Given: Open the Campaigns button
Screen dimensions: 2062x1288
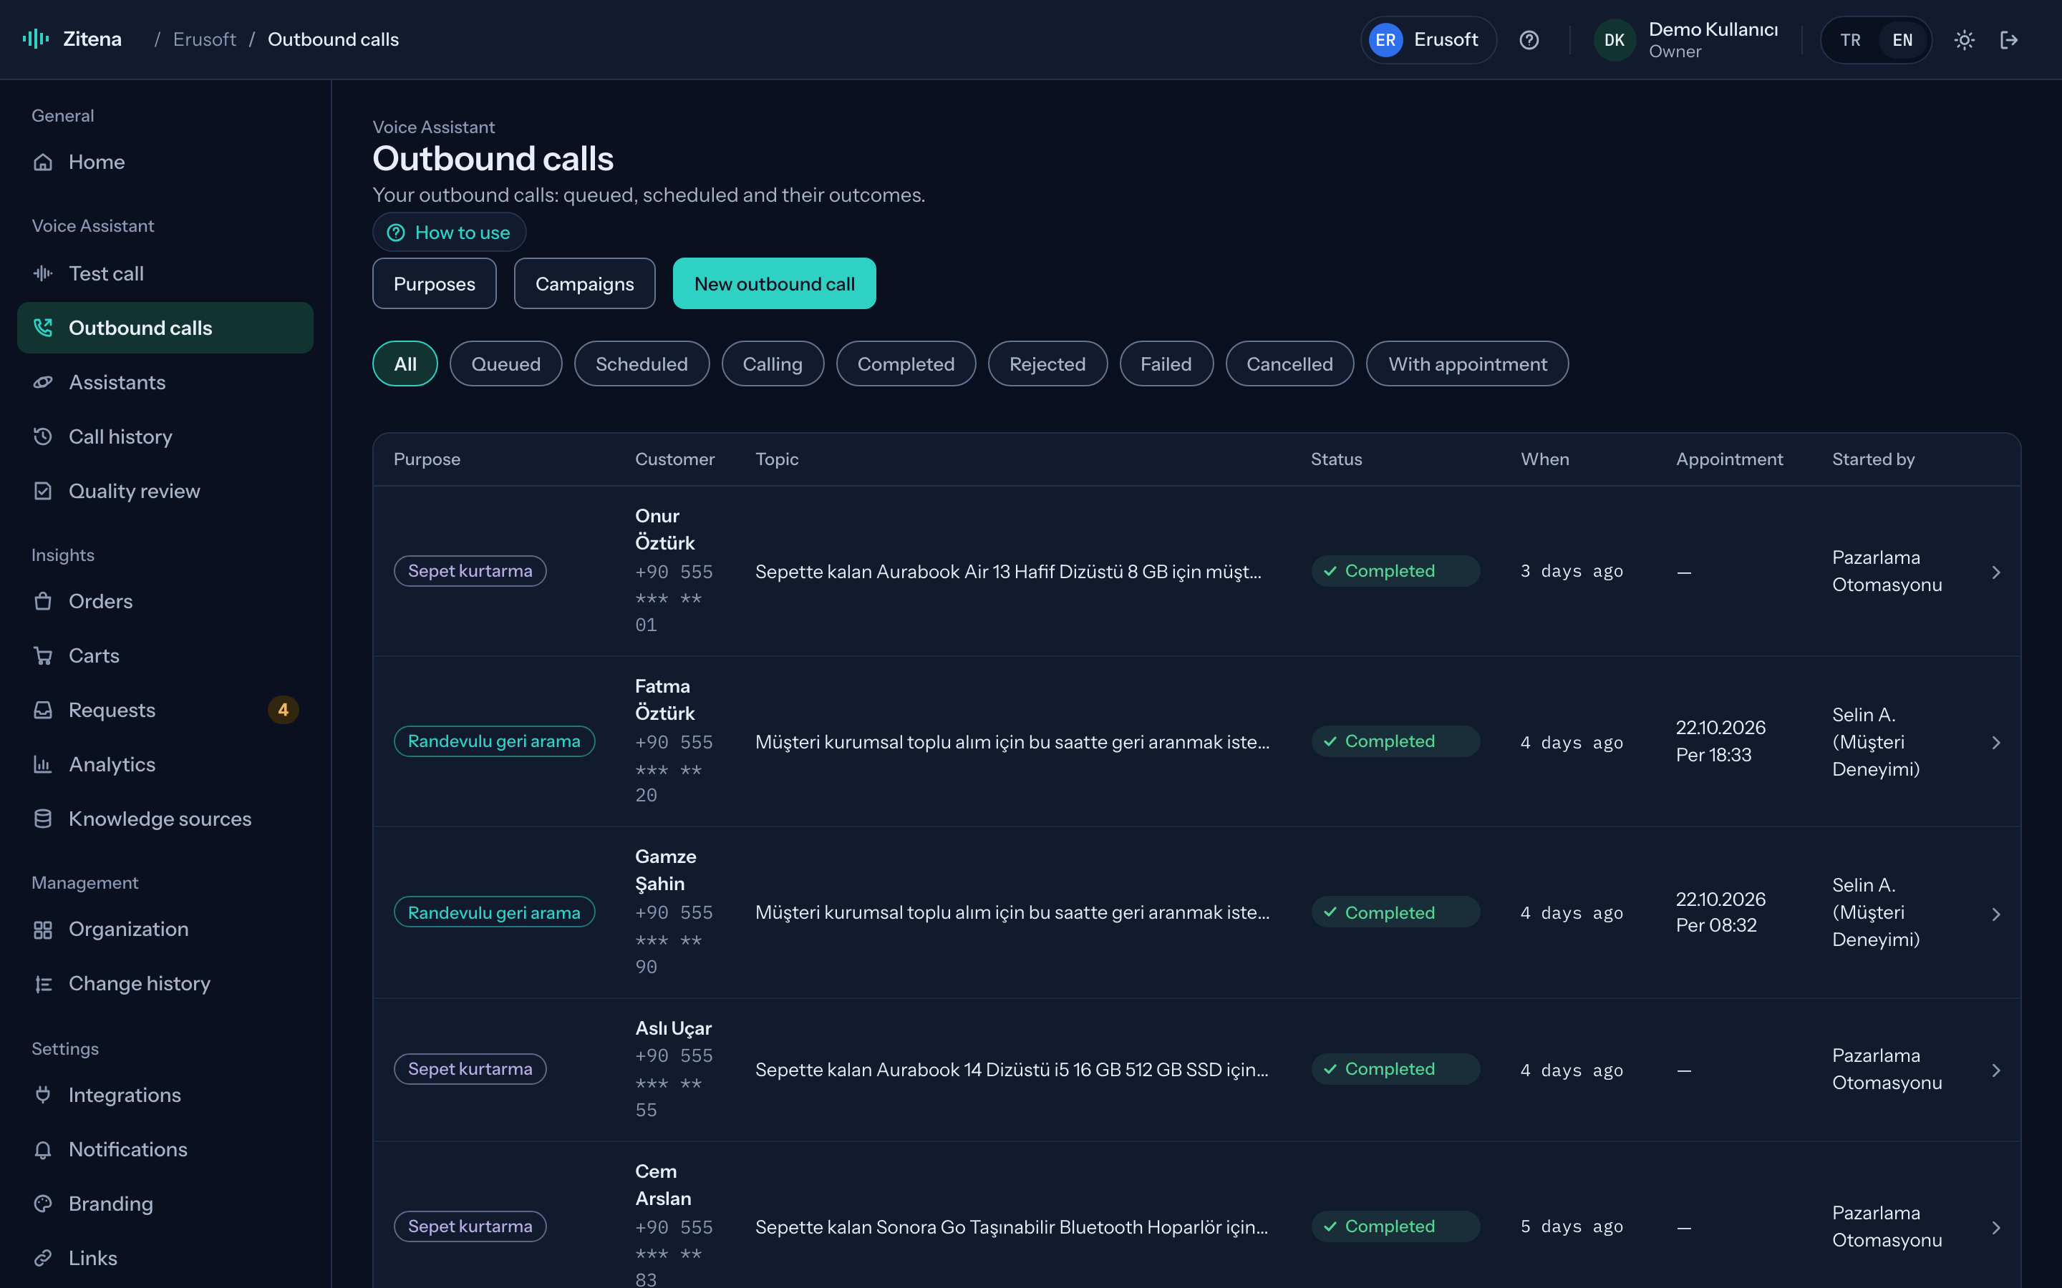Looking at the screenshot, I should click(584, 283).
